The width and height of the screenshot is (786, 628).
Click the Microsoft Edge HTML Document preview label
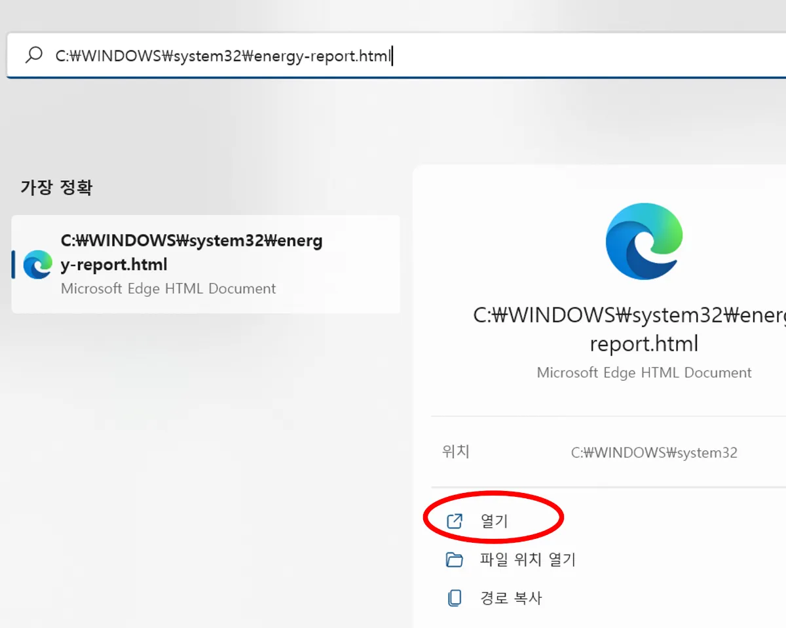pos(644,372)
